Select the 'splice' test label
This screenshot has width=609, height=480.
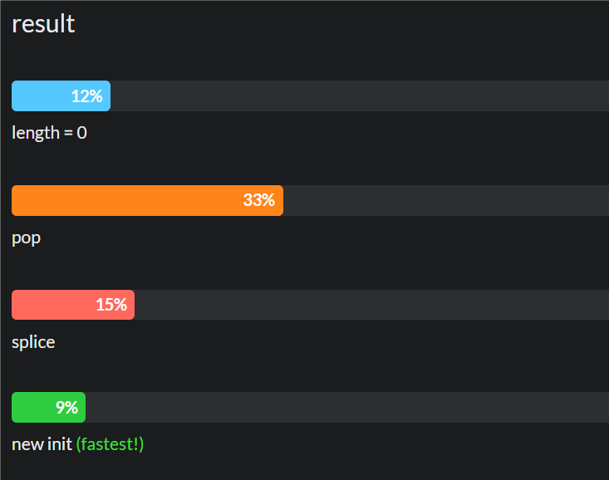[x=33, y=342]
